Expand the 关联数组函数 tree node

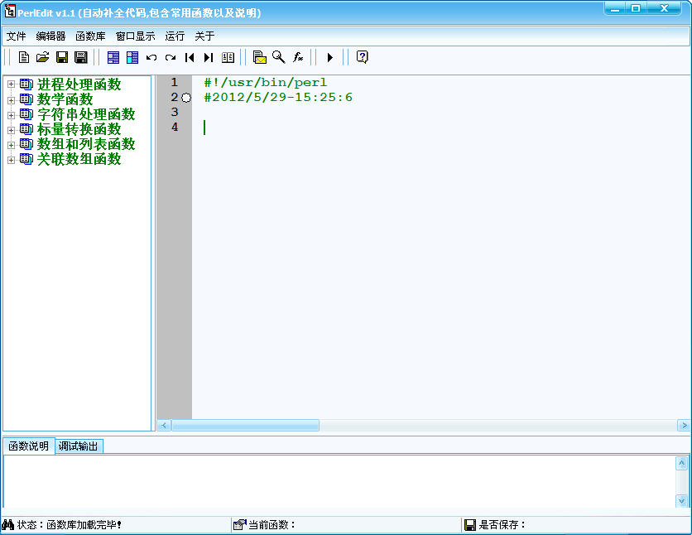pos(11,159)
